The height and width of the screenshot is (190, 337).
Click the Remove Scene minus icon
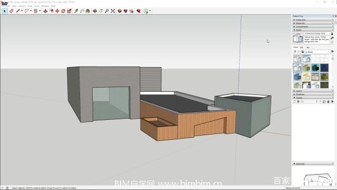302,101
